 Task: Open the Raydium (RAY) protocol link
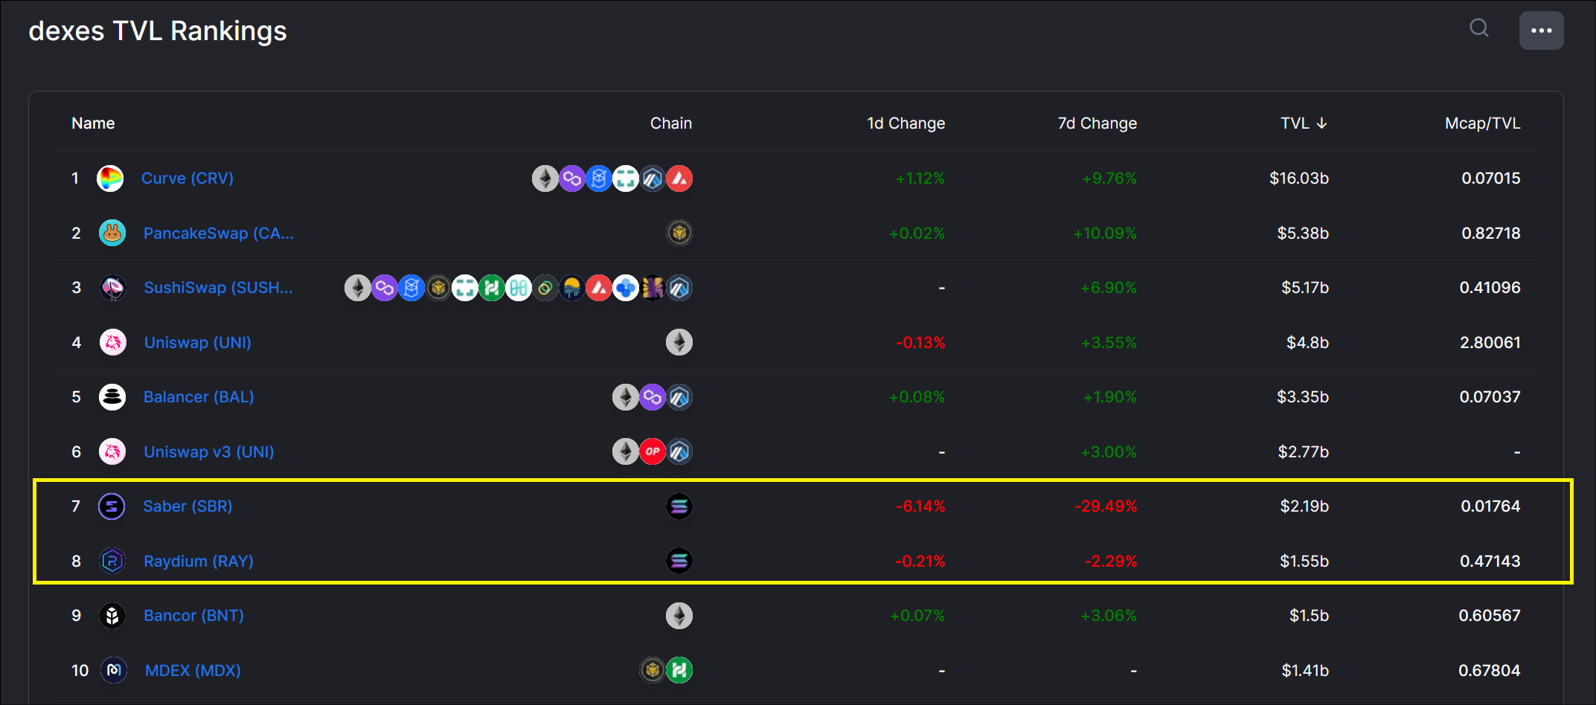(198, 561)
